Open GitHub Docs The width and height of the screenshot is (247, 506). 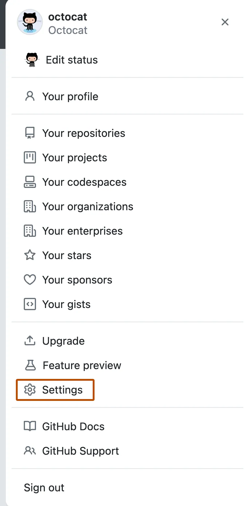pyautogui.click(x=73, y=426)
